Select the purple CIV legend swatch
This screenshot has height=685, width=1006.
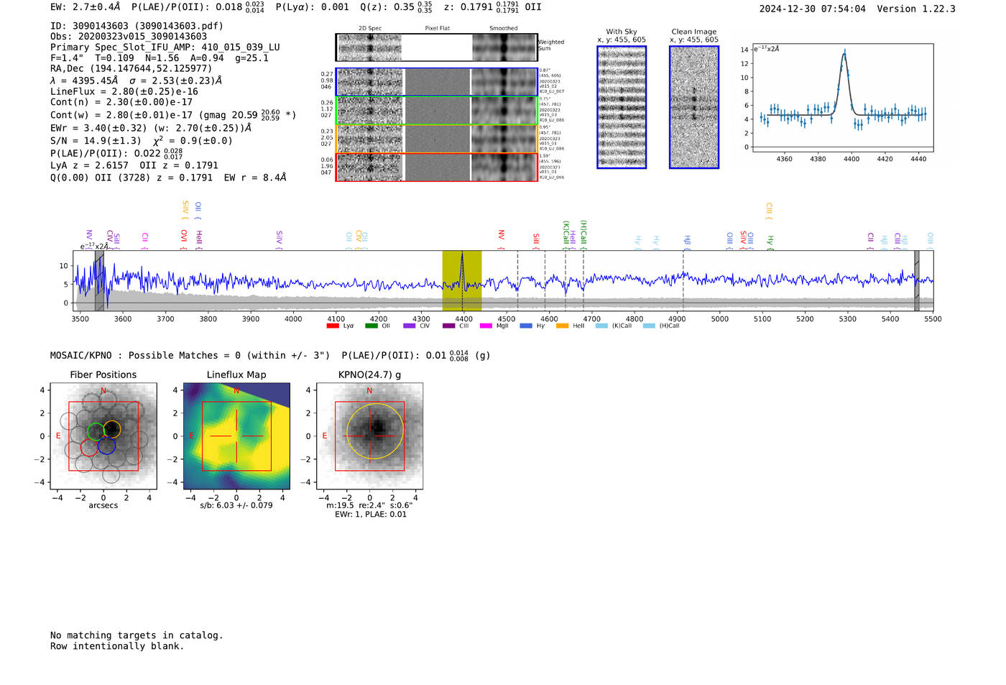tap(409, 326)
